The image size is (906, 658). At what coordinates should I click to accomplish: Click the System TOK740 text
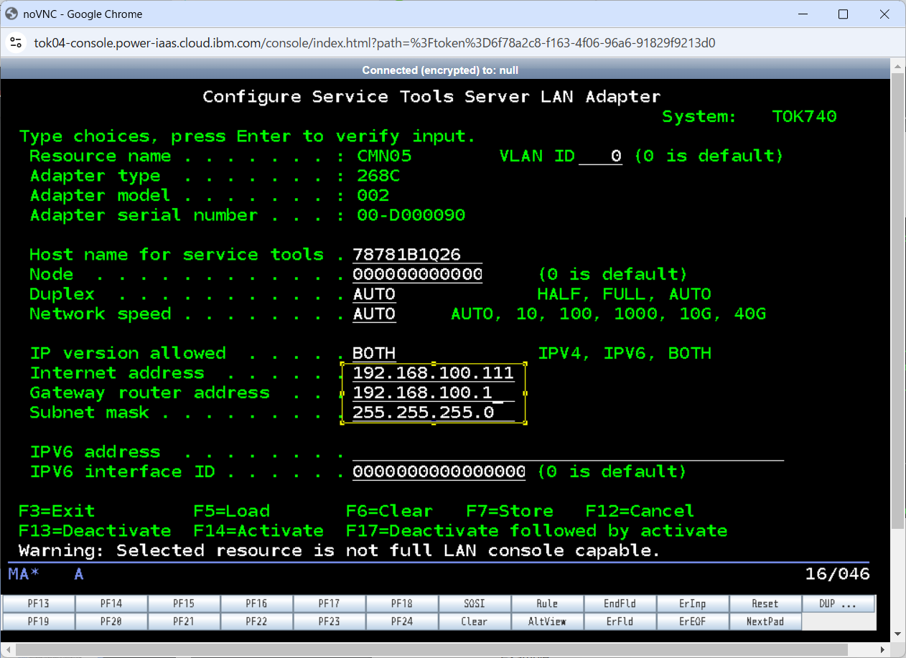tap(749, 117)
